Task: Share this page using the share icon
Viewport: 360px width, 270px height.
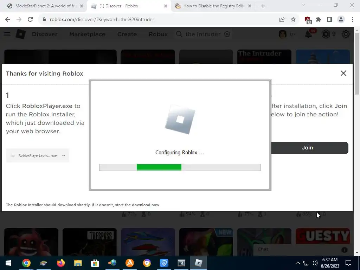Action: point(282,20)
